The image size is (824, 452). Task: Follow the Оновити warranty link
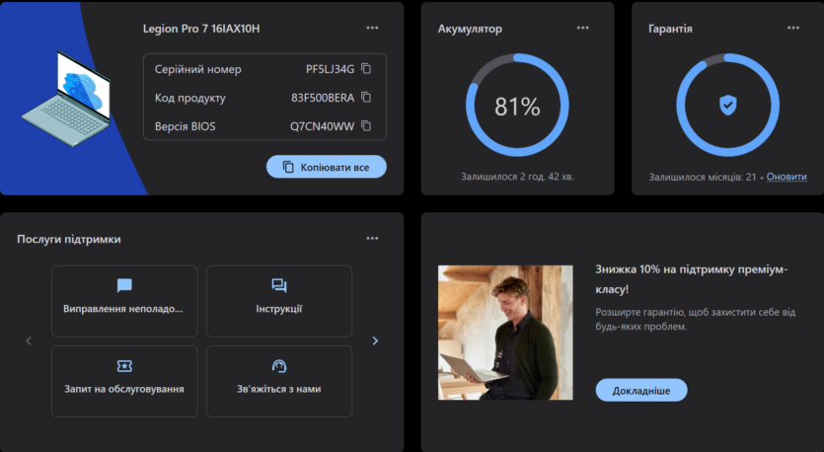787,177
